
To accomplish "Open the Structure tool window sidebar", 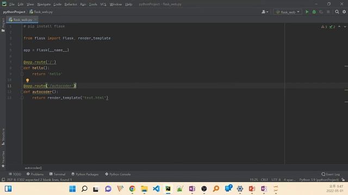I will 3,136.
